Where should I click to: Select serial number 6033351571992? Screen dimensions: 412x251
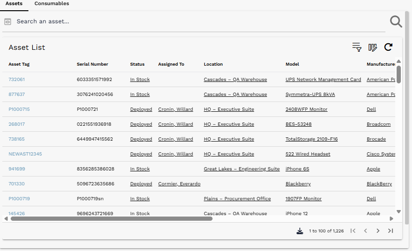tap(94, 80)
